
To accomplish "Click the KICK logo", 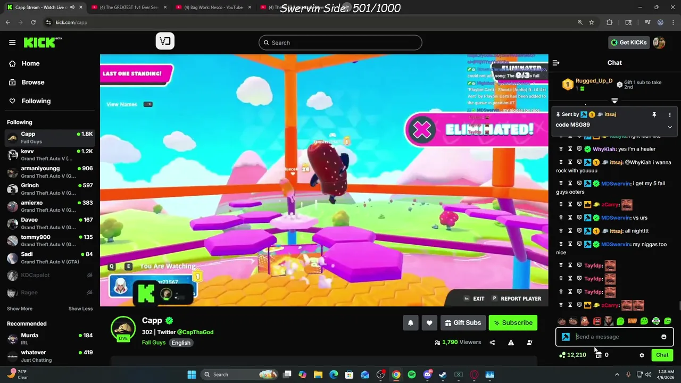I will pyautogui.click(x=43, y=43).
